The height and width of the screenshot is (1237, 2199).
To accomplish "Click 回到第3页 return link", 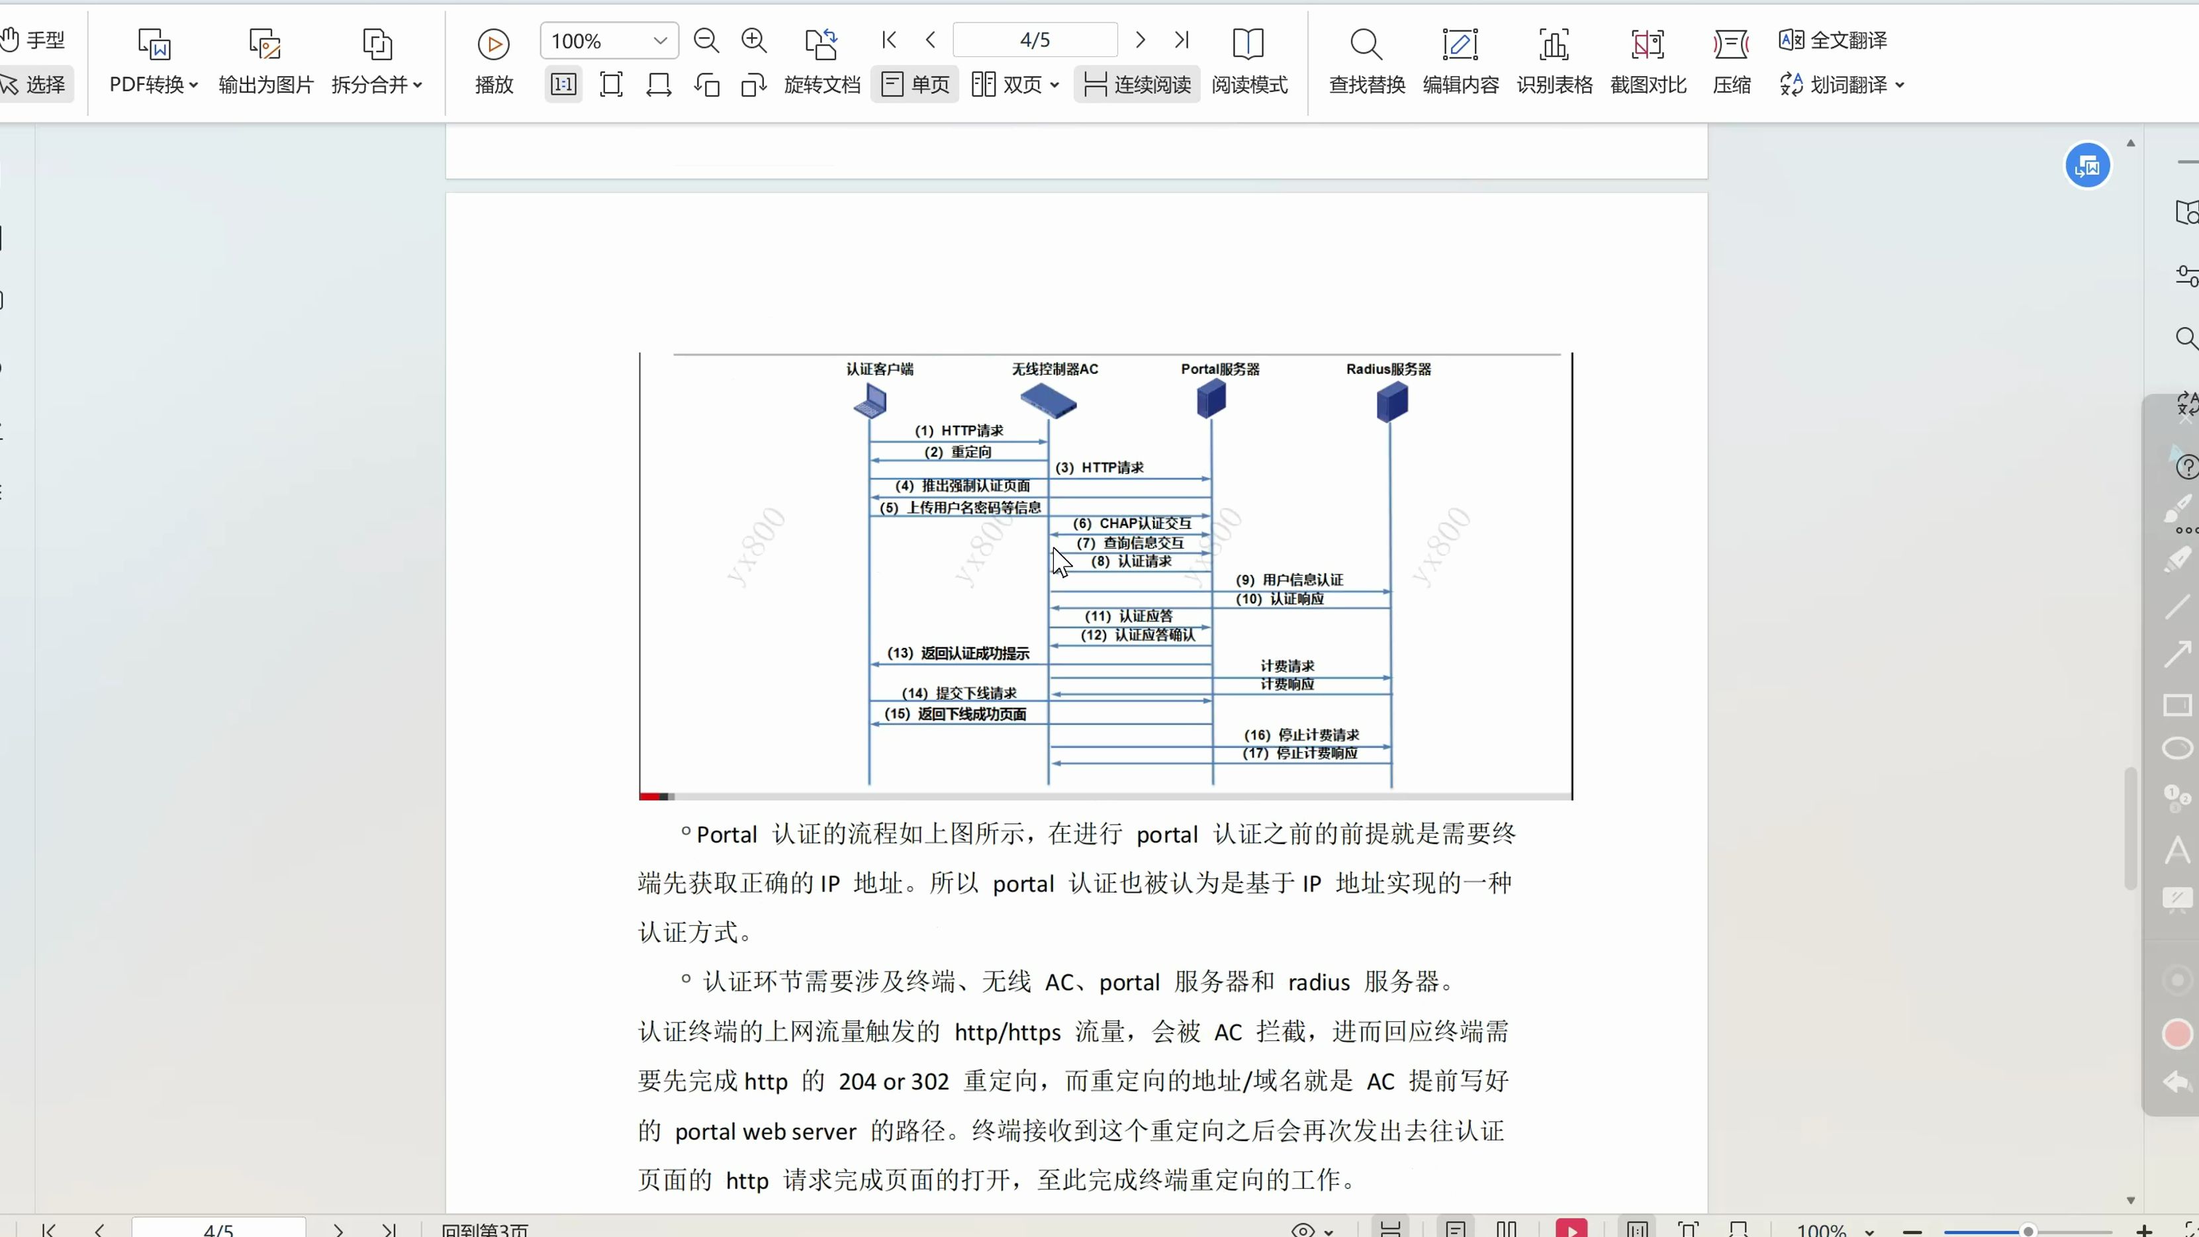I will click(x=485, y=1229).
